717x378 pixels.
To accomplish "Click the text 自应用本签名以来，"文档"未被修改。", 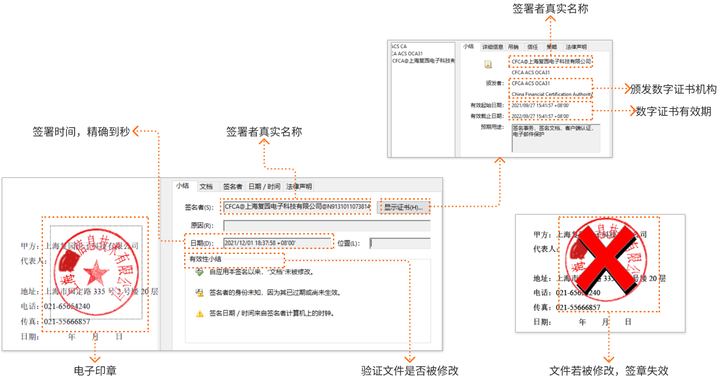I will (x=261, y=272).
